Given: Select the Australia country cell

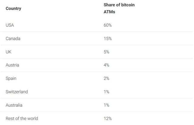Looking at the screenshot, I should (14, 105).
